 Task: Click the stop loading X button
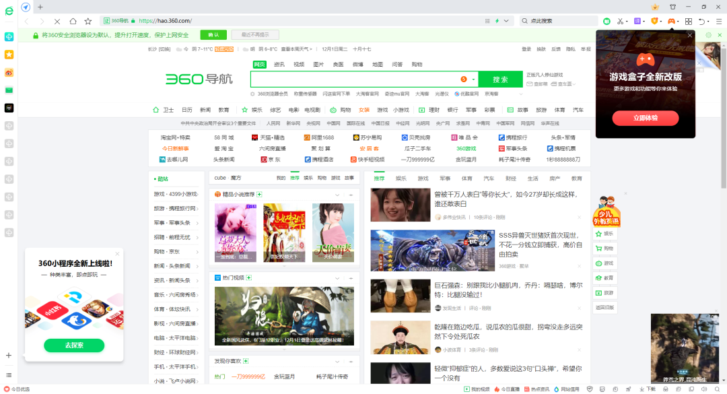[x=57, y=21]
